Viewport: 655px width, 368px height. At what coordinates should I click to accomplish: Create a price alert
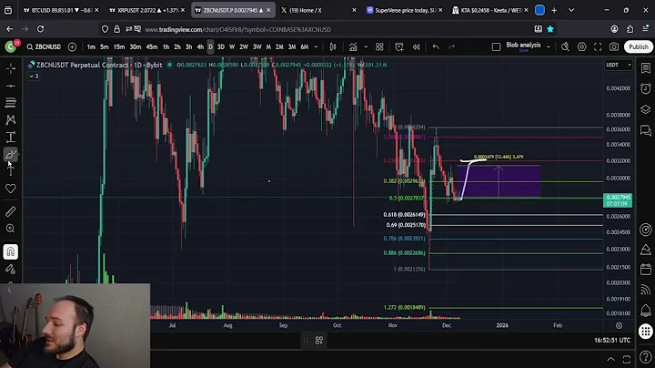399,46
